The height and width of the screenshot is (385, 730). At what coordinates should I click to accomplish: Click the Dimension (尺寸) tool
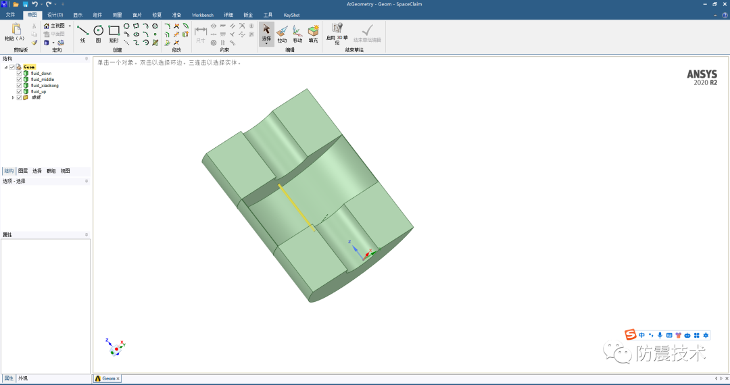pos(201,34)
